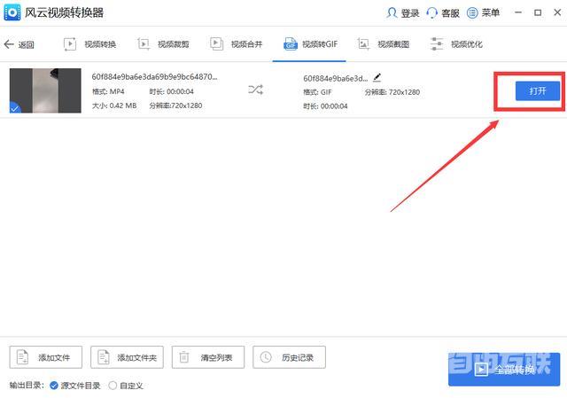This screenshot has width=567, height=398.
Task: Click the output 分辨率: 720x1280 text
Action: pos(392,92)
